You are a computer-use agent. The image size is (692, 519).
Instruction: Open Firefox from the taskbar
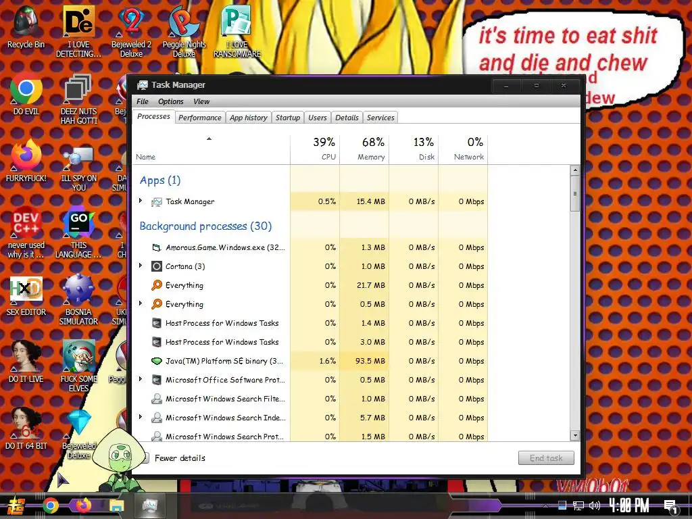(83, 505)
